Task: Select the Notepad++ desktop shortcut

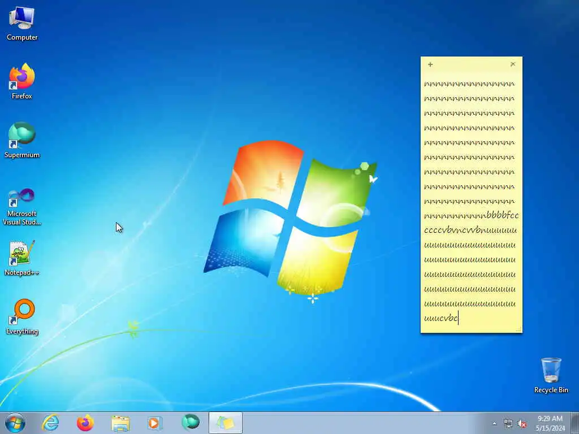Action: tap(22, 258)
